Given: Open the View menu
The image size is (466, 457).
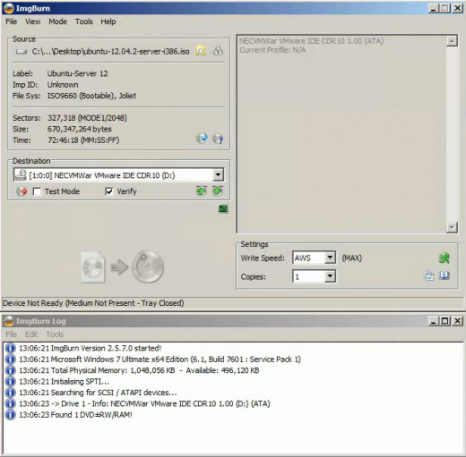Looking at the screenshot, I should (33, 21).
